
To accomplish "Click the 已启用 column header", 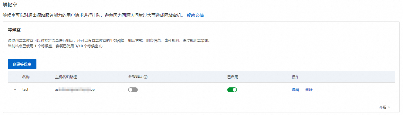I will (x=233, y=77).
